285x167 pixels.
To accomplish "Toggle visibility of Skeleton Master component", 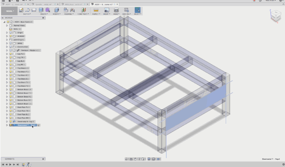I will coord(11,51).
